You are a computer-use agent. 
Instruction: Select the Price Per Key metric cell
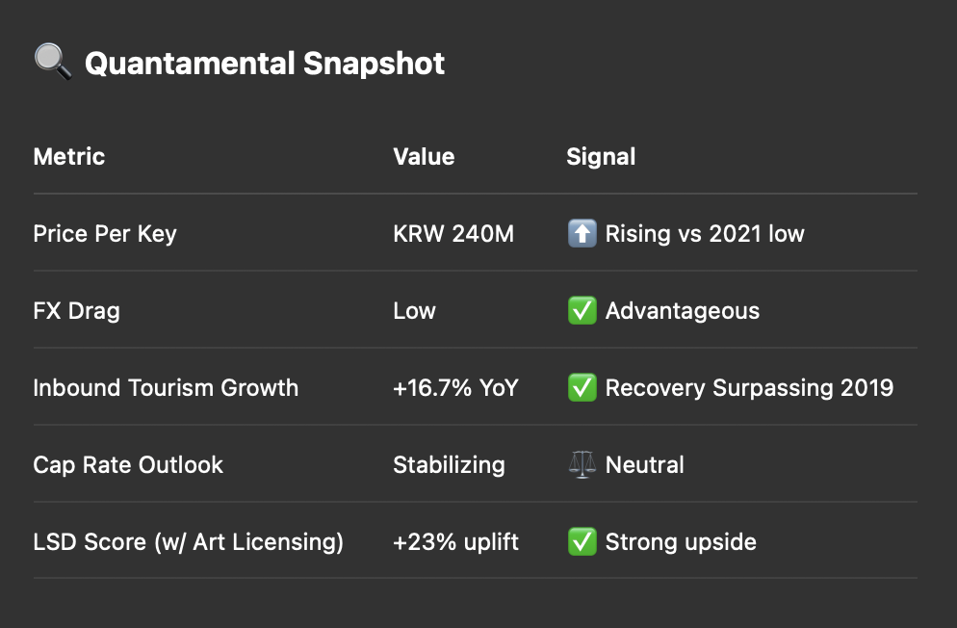pos(105,234)
